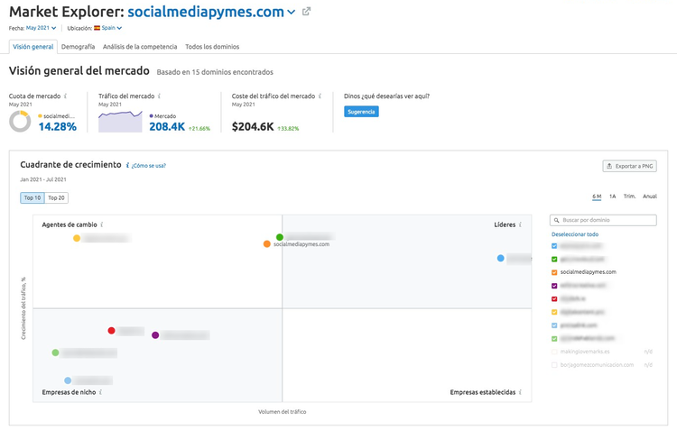Click the market traffic sparkline chart
The height and width of the screenshot is (430, 677).
tap(120, 122)
